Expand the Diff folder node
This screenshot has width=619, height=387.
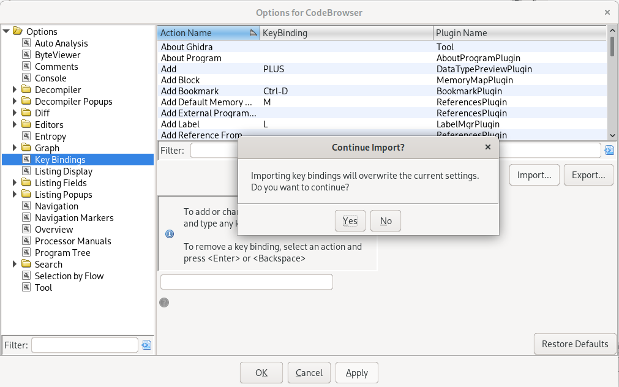(x=15, y=113)
